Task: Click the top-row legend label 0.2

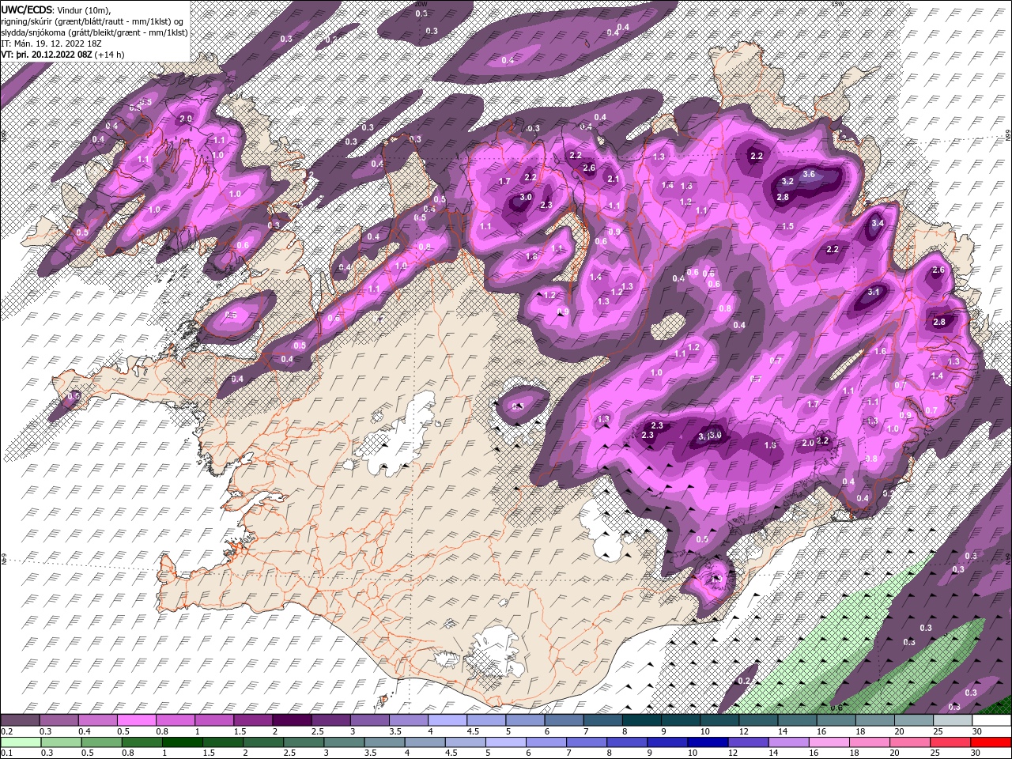Action: pyautogui.click(x=6, y=731)
